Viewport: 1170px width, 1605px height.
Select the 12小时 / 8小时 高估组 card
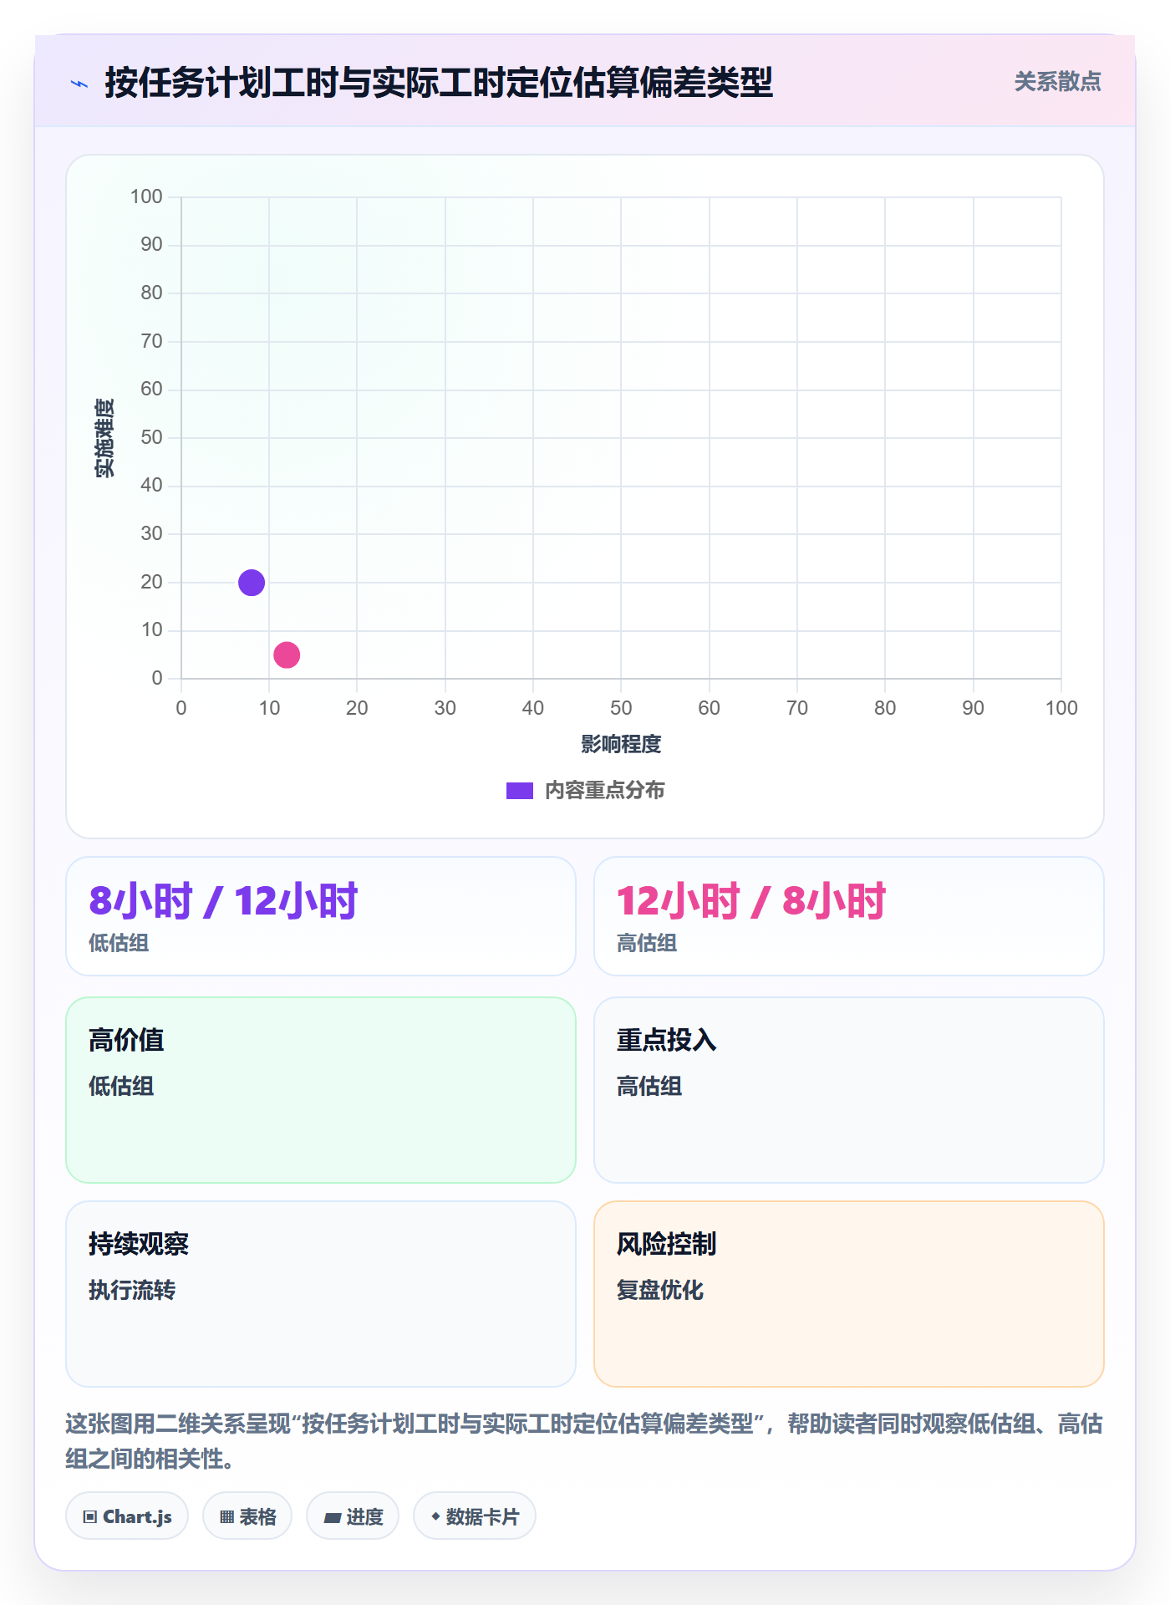[849, 915]
